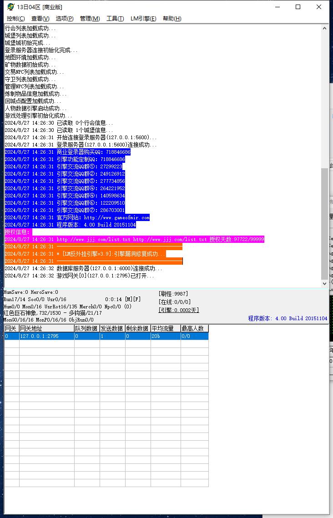
Task: Click the log scrollbar down arrow
Action: 324,283
